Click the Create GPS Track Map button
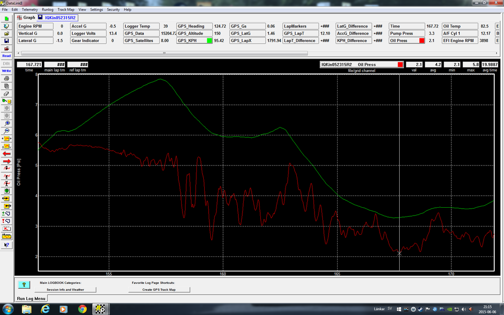 click(x=159, y=290)
